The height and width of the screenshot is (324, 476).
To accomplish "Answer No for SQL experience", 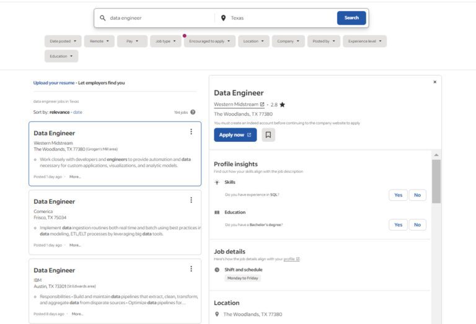I will (417, 195).
